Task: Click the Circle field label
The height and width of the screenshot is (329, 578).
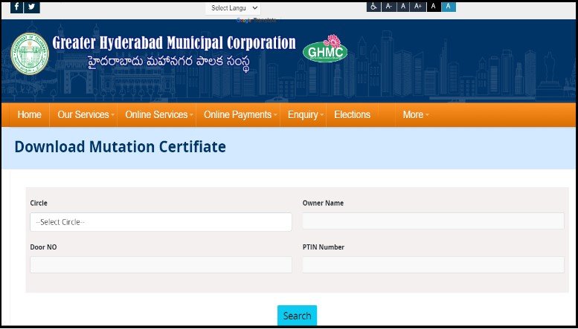Action: pyautogui.click(x=39, y=203)
